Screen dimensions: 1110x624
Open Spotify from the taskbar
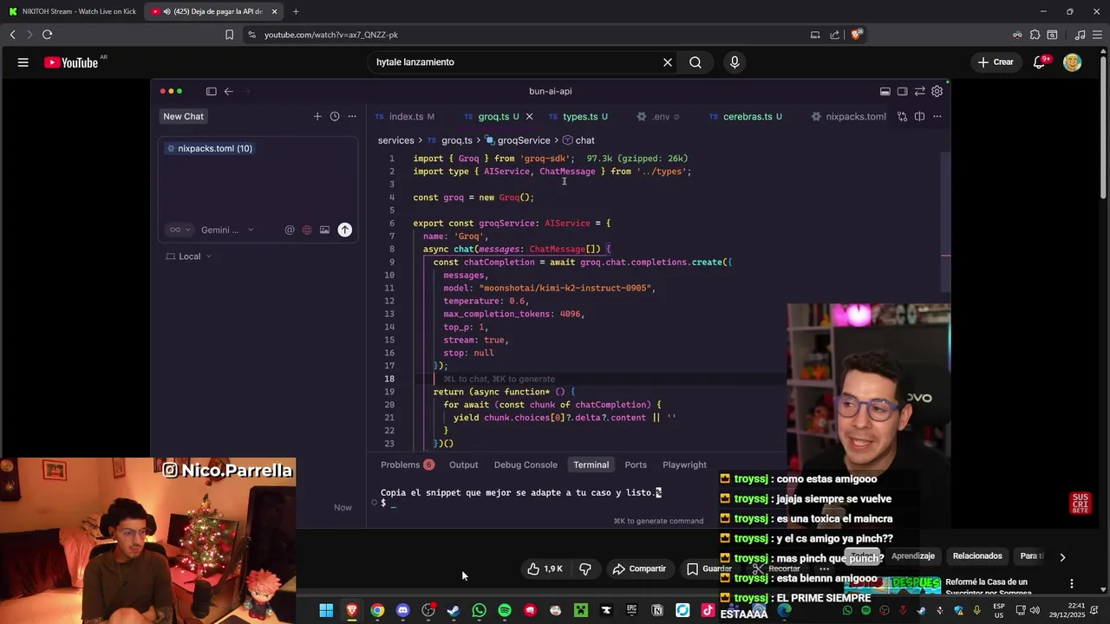pyautogui.click(x=505, y=610)
